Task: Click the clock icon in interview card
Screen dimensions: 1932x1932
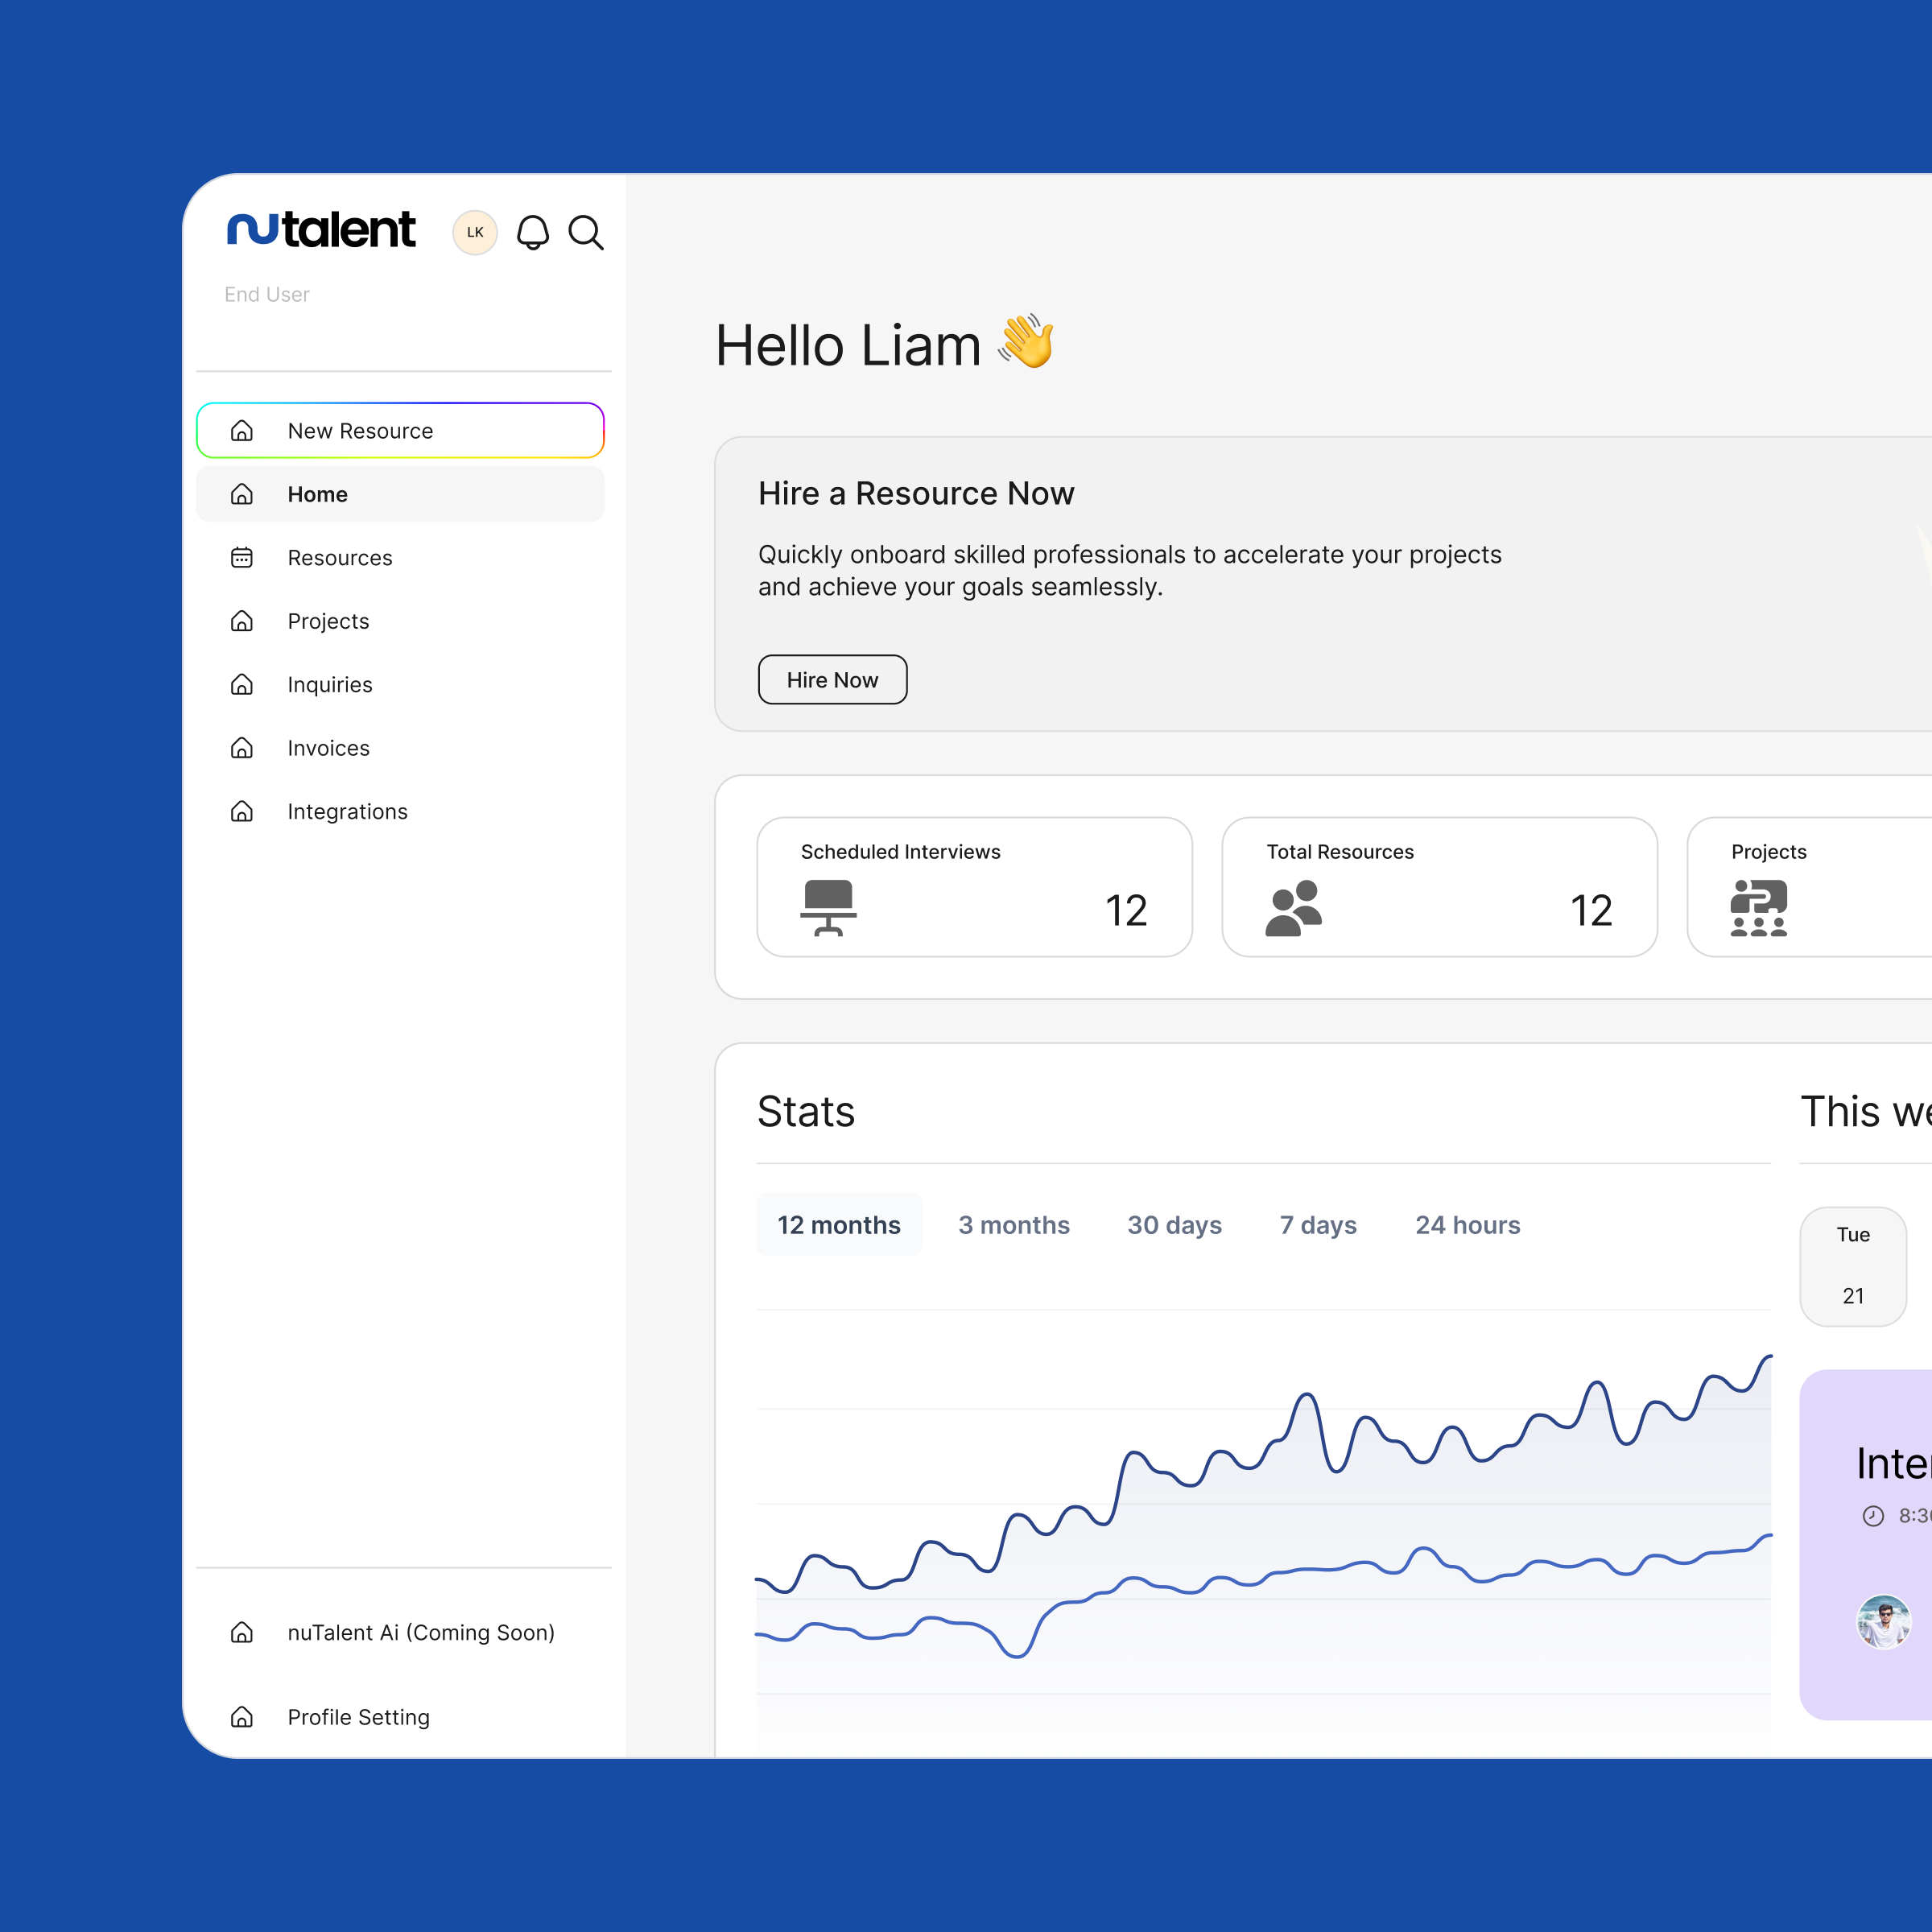Action: [1873, 1516]
